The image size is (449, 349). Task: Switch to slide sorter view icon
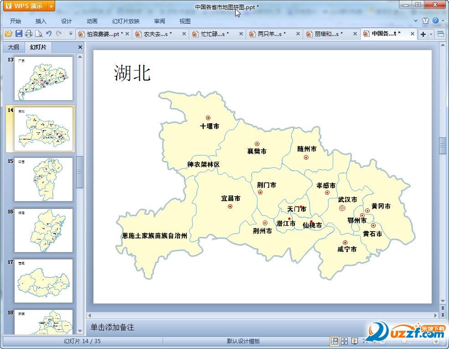pos(344,341)
